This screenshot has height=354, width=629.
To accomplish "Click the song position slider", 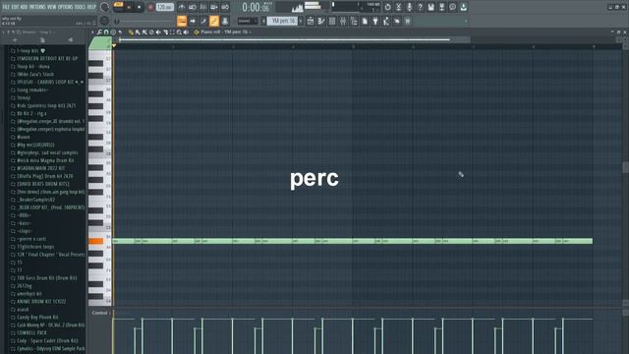I will pyautogui.click(x=146, y=22).
